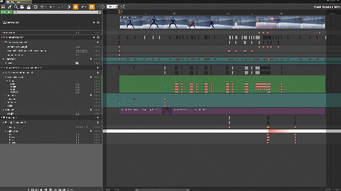Click plus icon on SkeletalMeshComponent row
The width and height of the screenshot is (341, 191).
coord(98,73)
